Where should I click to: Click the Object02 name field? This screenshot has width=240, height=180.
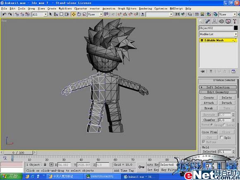coord(216,28)
